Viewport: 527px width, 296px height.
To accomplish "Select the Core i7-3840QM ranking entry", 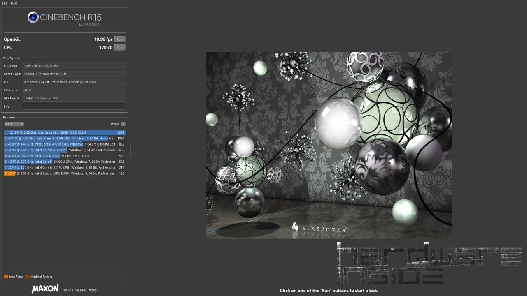I will 65,162.
